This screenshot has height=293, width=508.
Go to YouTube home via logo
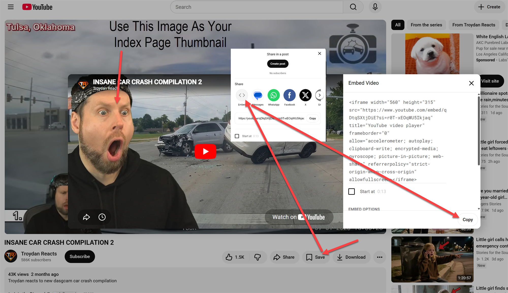(x=37, y=7)
